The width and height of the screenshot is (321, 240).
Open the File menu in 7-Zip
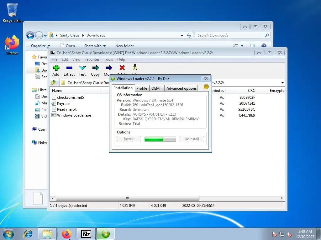[55, 59]
